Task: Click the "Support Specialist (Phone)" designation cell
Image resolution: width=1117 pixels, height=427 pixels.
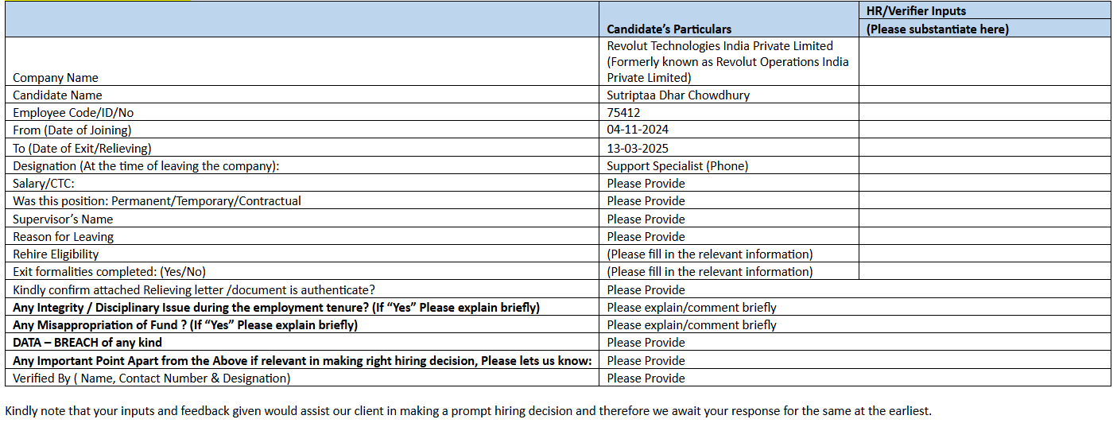Action: (x=677, y=166)
